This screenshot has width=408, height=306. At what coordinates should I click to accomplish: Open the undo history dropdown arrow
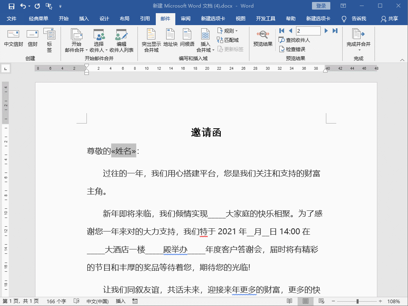point(29,6)
